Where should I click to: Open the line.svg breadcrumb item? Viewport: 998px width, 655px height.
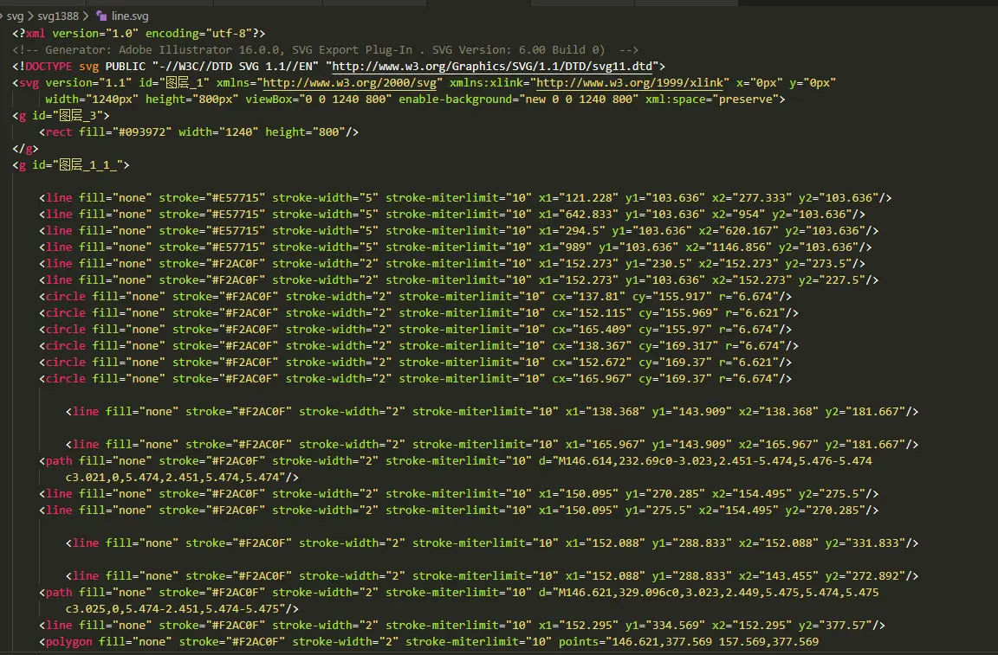pos(130,16)
